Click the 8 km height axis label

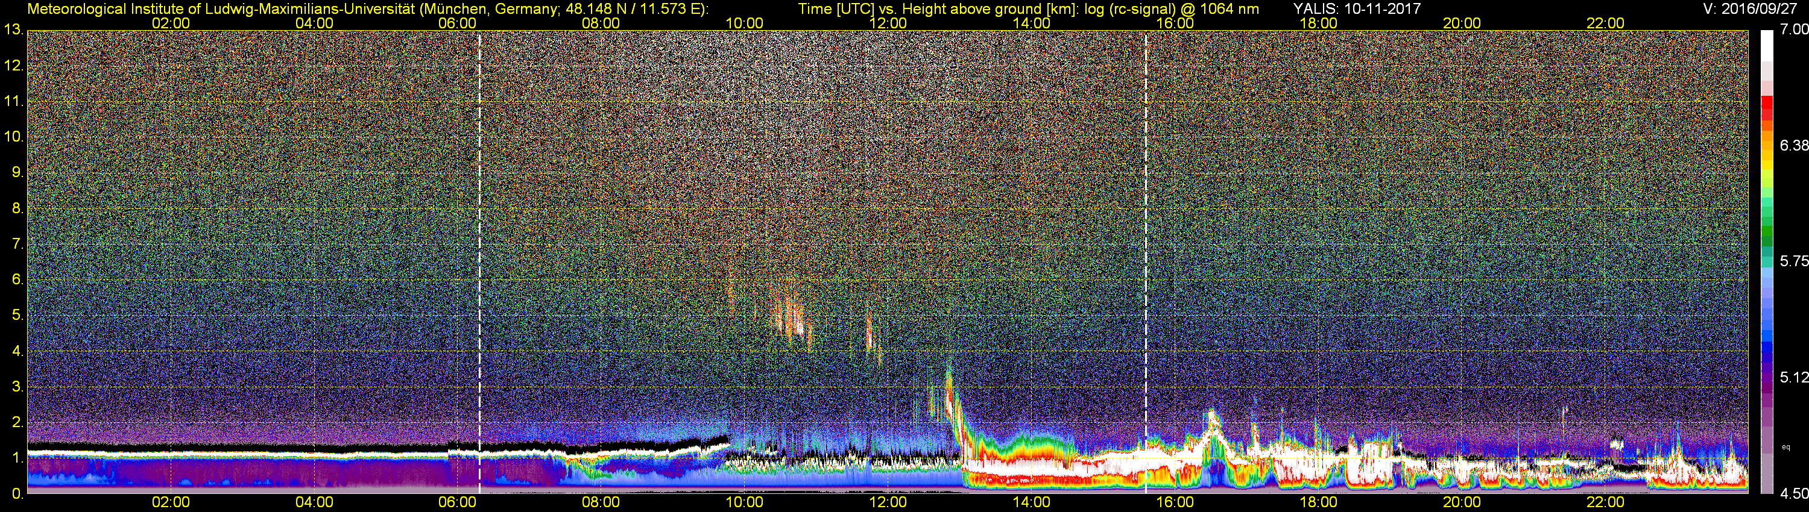(x=17, y=208)
